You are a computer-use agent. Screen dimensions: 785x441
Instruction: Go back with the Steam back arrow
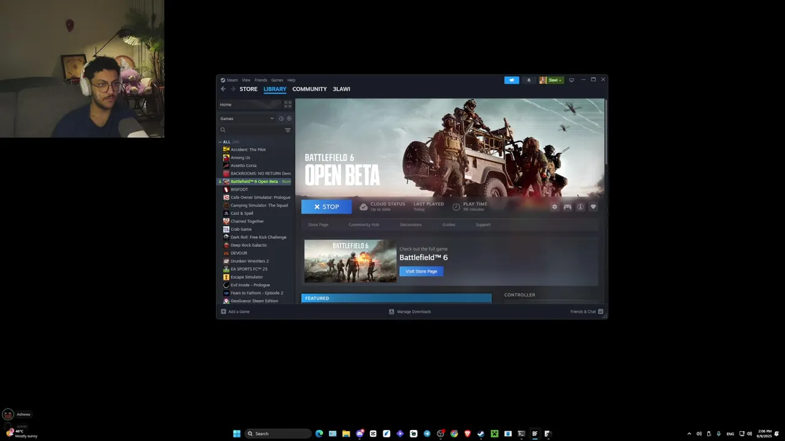(223, 89)
